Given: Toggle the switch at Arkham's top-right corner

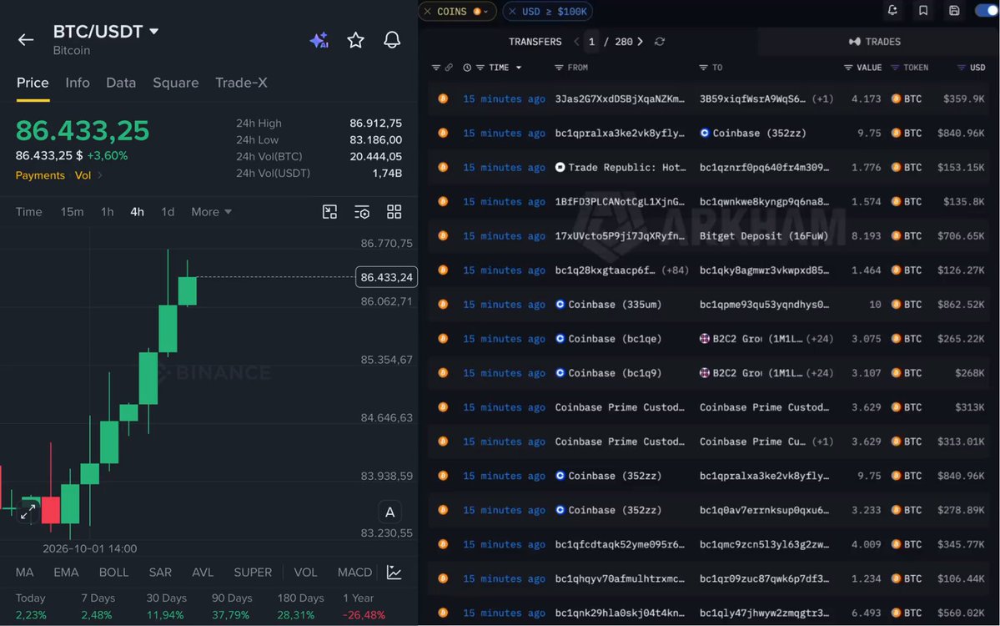Looking at the screenshot, I should (987, 10).
